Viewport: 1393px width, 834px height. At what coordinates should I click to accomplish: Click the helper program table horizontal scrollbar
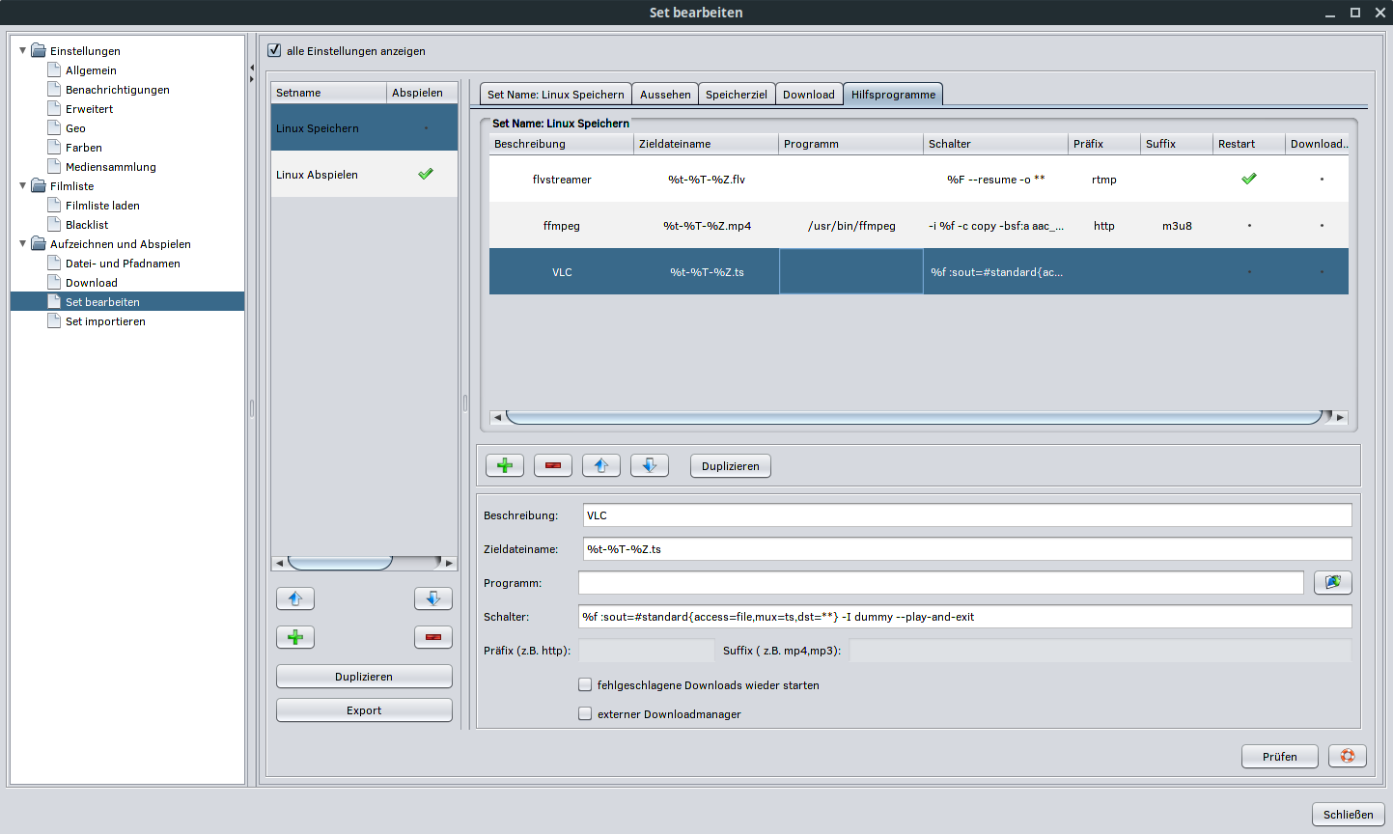click(912, 417)
